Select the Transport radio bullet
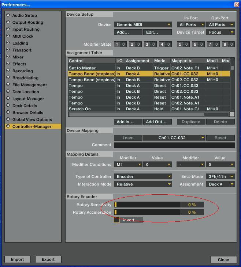241x267 pixels. [x=8, y=50]
